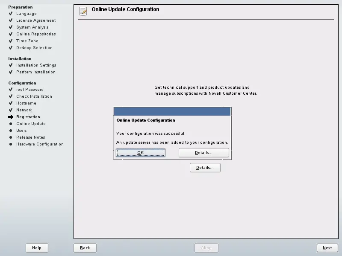
Task: Select the Hostname step text
Action: tap(26, 103)
